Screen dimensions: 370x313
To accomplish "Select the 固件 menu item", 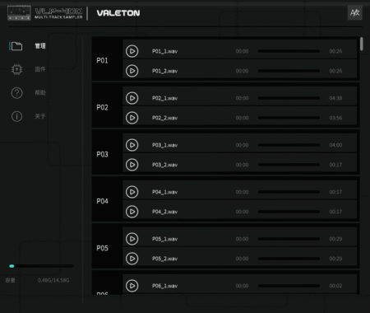I will pyautogui.click(x=40, y=69).
